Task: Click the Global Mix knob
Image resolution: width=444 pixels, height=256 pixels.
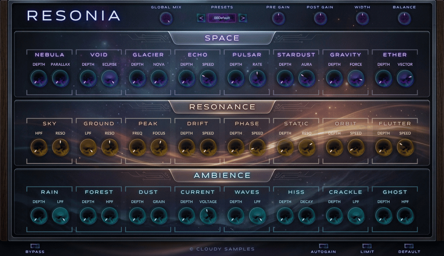Action: coord(166,18)
